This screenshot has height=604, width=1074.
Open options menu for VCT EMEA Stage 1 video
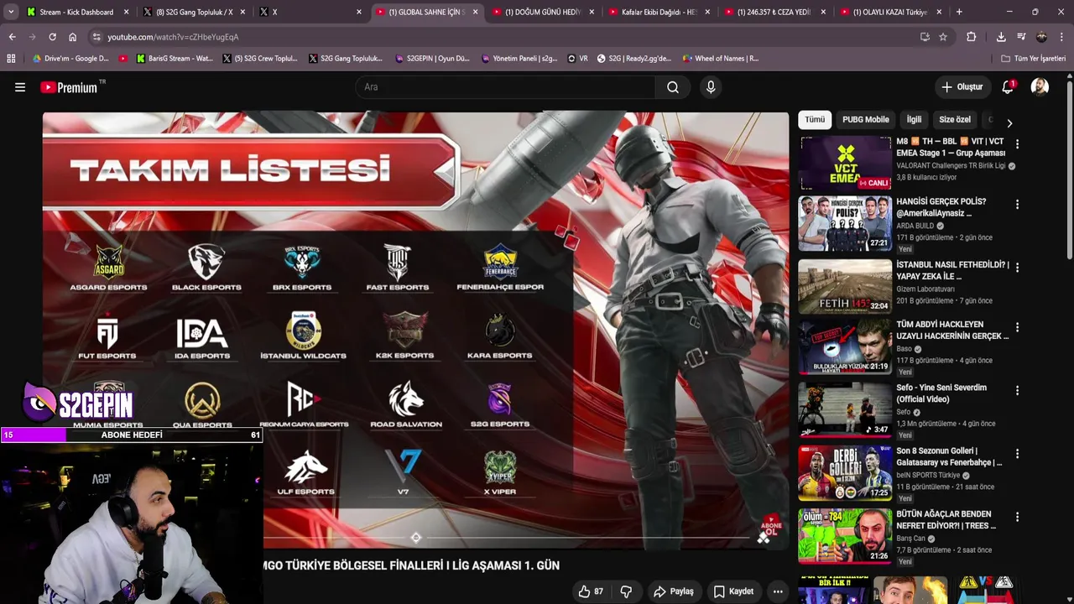click(1017, 144)
